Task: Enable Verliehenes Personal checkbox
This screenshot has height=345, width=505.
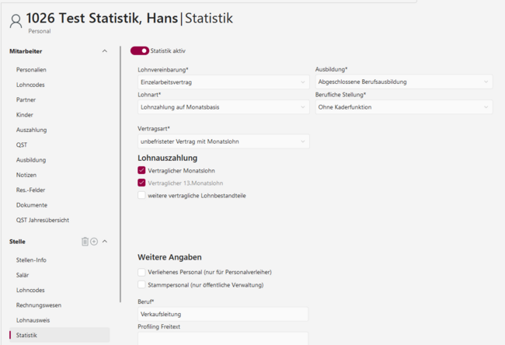Action: point(141,272)
